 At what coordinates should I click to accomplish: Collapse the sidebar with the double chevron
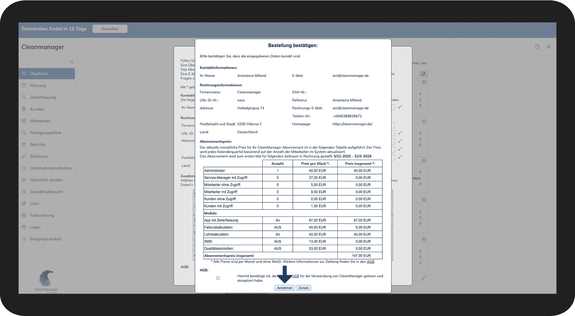pos(72,62)
